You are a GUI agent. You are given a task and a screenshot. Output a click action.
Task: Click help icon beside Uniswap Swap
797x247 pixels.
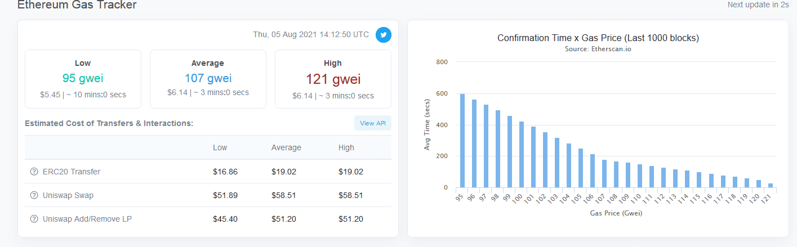point(34,195)
